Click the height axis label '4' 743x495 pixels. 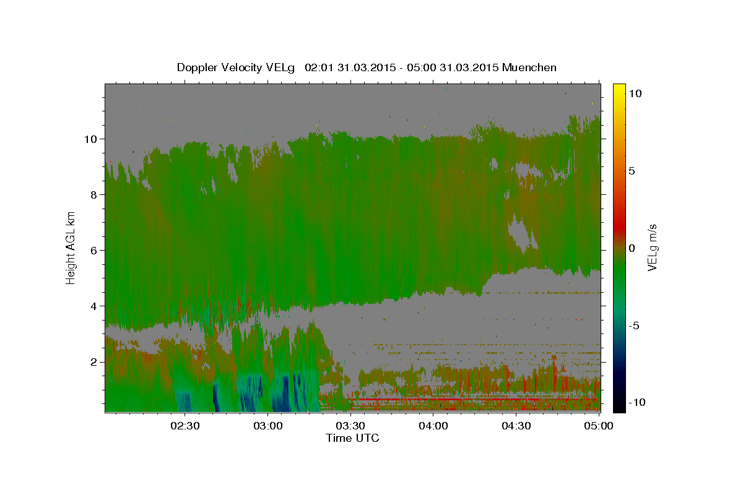(x=93, y=306)
